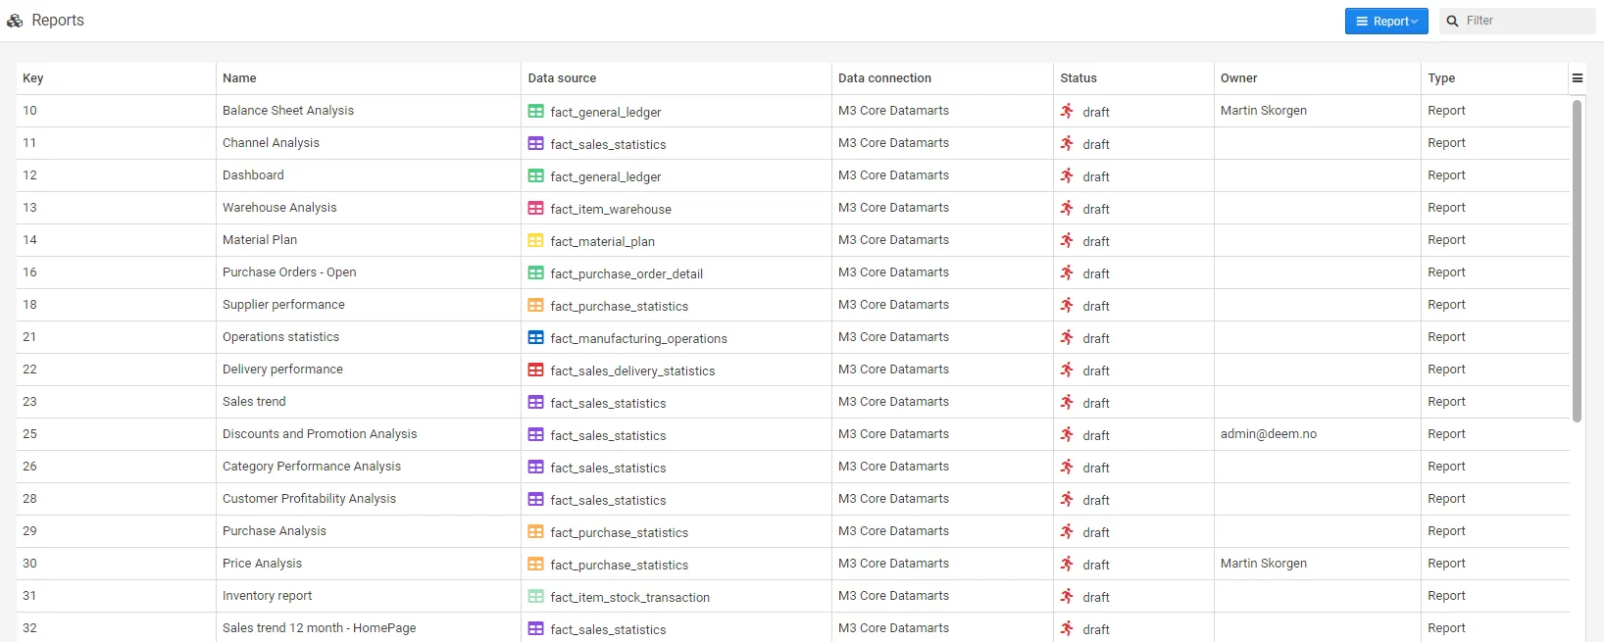Click draft status icon for Channel Analysis
1604x642 pixels.
coord(1067,143)
